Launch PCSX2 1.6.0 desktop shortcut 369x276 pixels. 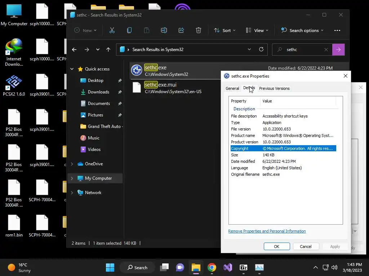pos(14,86)
